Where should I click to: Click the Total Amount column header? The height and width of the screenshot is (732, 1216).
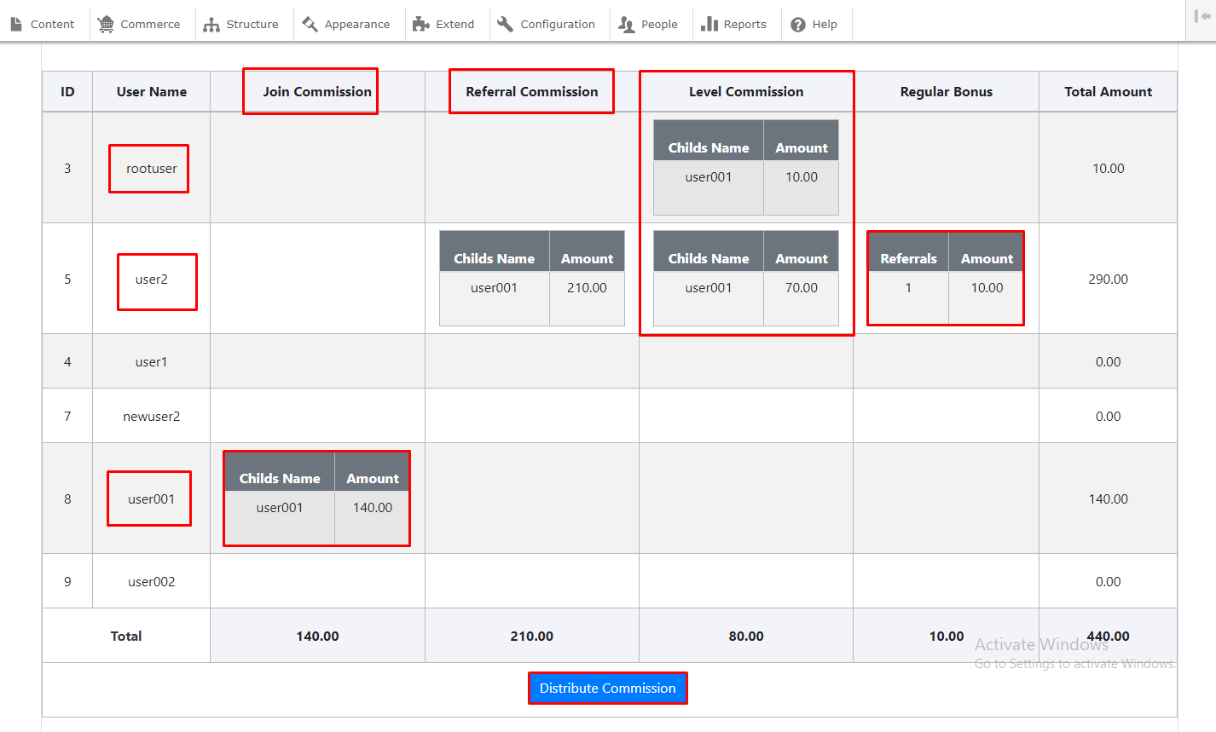point(1108,91)
